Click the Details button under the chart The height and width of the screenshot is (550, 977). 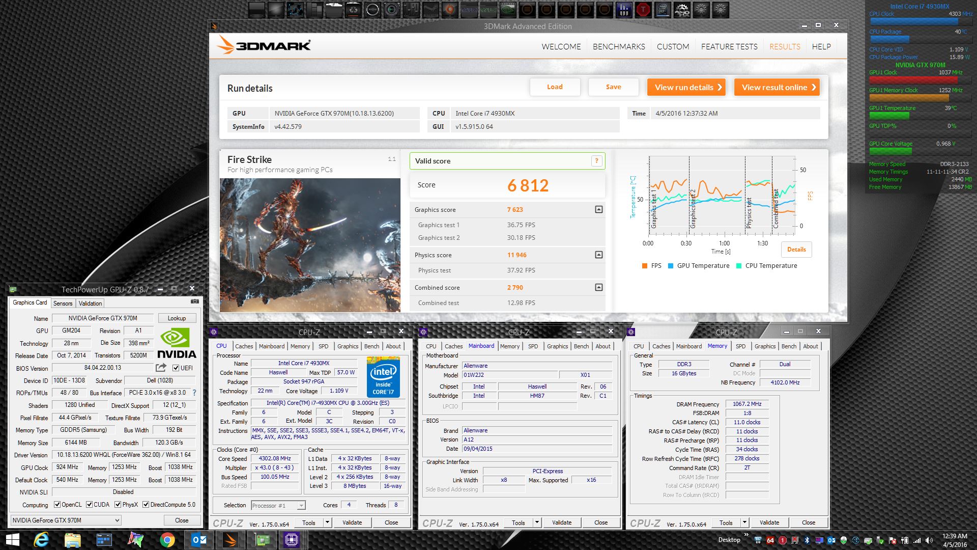tap(796, 250)
